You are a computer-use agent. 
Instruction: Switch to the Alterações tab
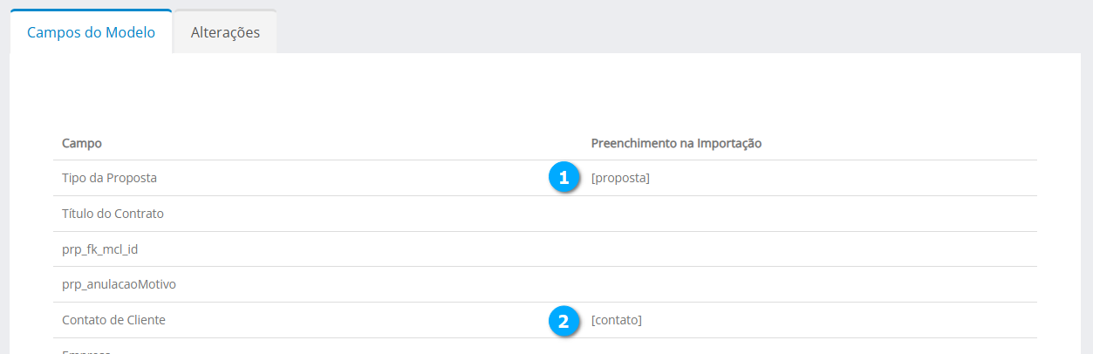(225, 32)
